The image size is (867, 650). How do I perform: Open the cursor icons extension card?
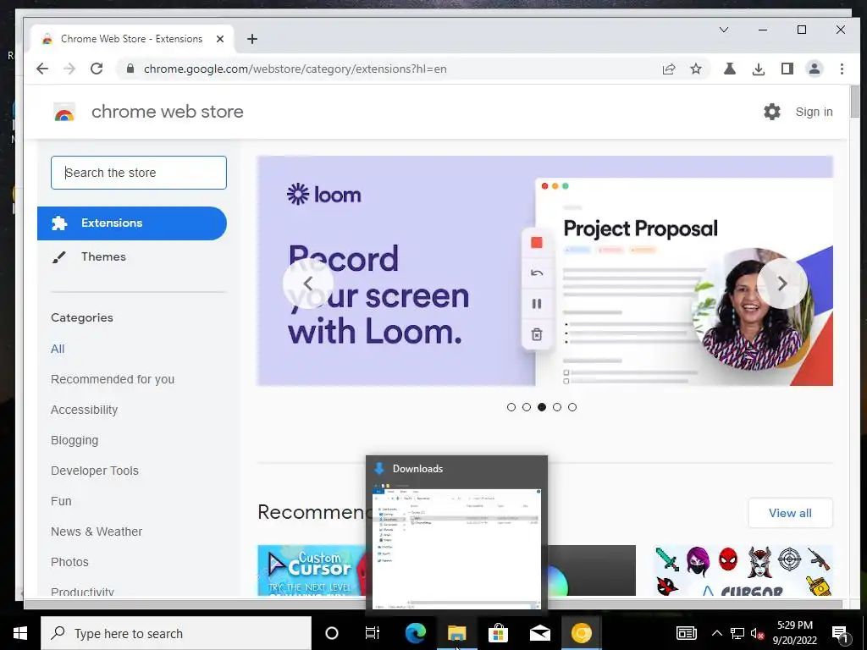click(x=743, y=570)
